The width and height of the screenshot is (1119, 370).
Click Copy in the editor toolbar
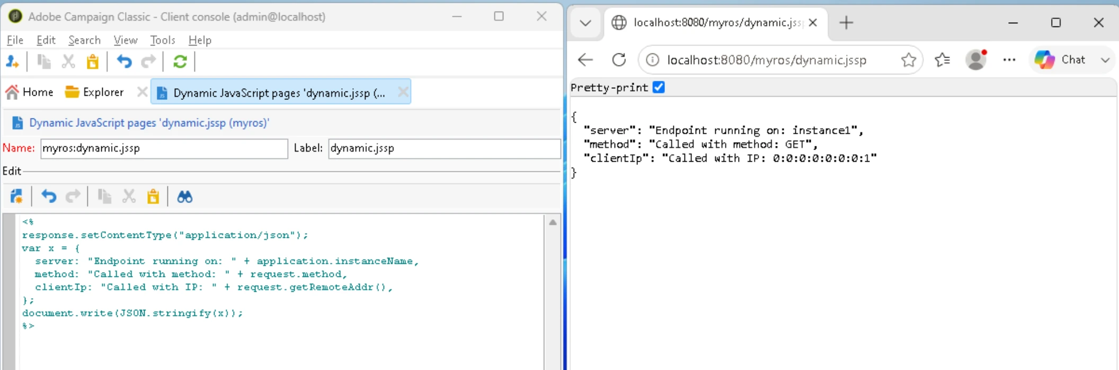point(104,197)
